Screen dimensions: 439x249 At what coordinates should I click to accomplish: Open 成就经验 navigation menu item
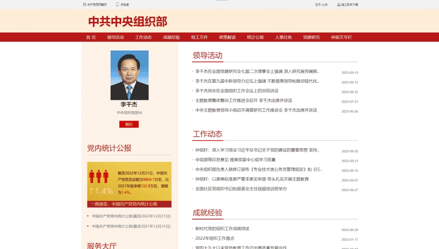(x=171, y=37)
